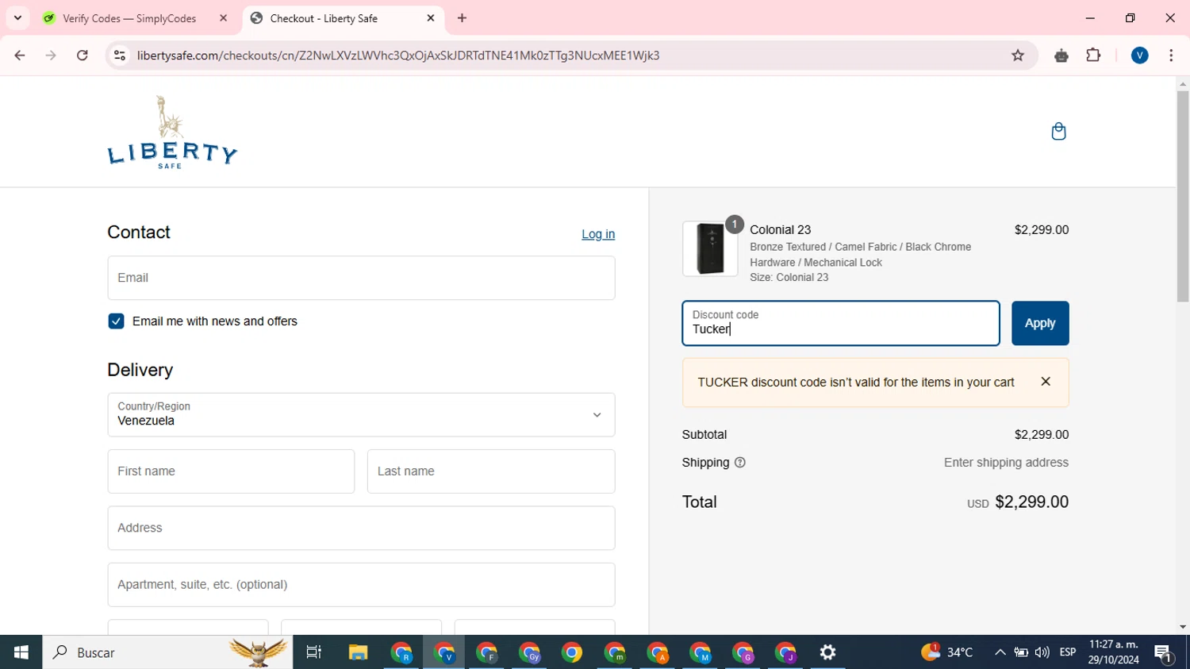This screenshot has height=669, width=1190.
Task: Bookmark this page with the star icon
Action: click(x=1018, y=56)
